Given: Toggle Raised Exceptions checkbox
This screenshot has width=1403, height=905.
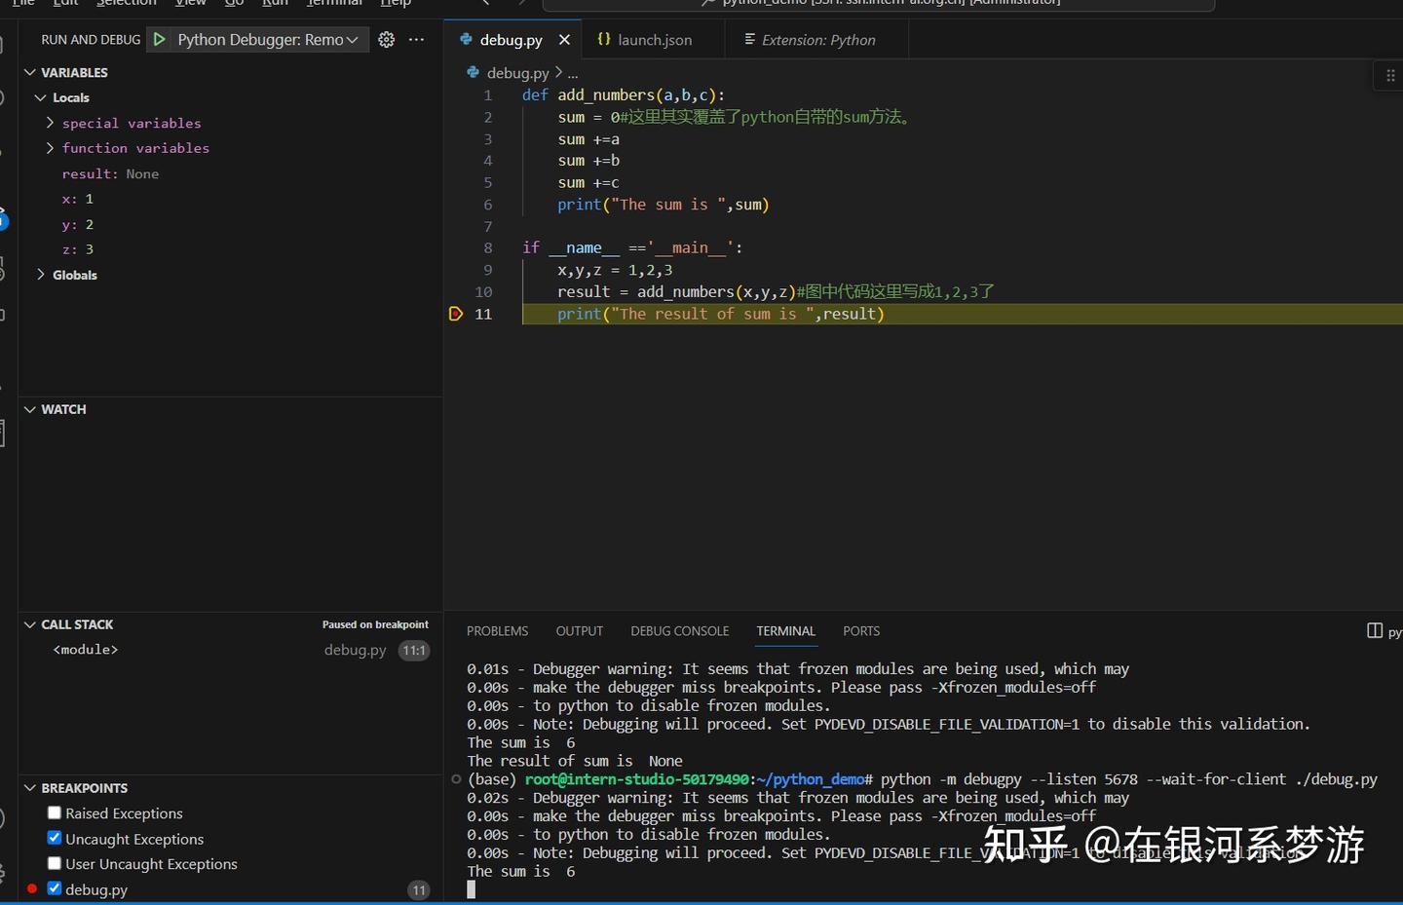Looking at the screenshot, I should [x=55, y=812].
